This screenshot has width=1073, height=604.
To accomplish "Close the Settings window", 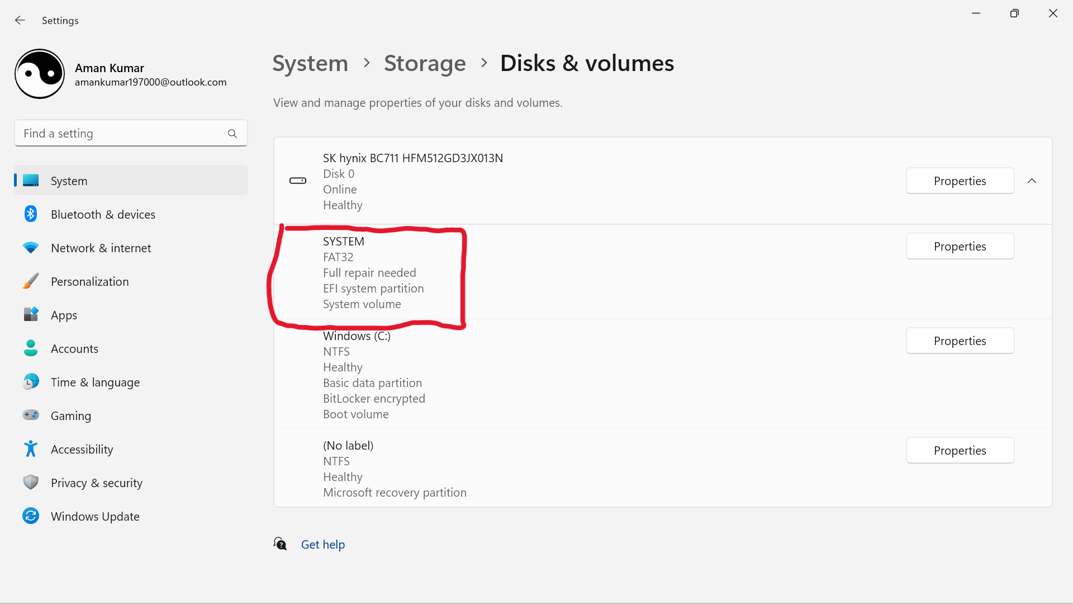I will click(x=1053, y=13).
